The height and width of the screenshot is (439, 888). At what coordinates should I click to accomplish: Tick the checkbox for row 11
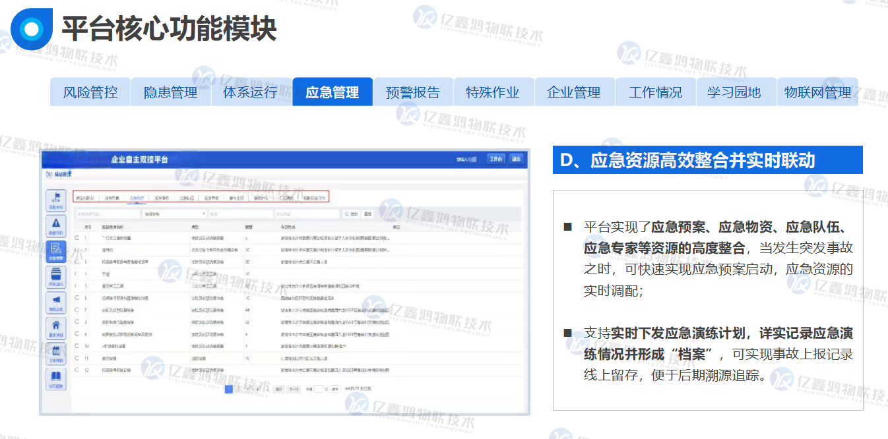tap(77, 358)
